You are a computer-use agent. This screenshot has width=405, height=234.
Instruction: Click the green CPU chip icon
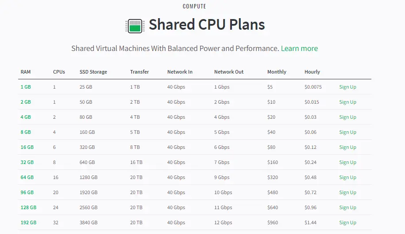(135, 26)
